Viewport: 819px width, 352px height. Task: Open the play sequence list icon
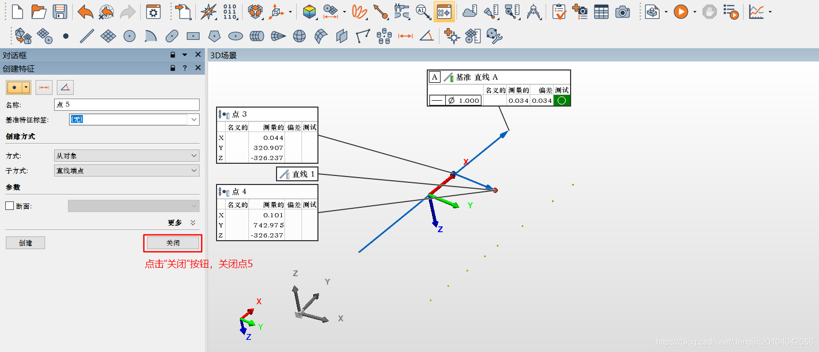tap(731, 11)
